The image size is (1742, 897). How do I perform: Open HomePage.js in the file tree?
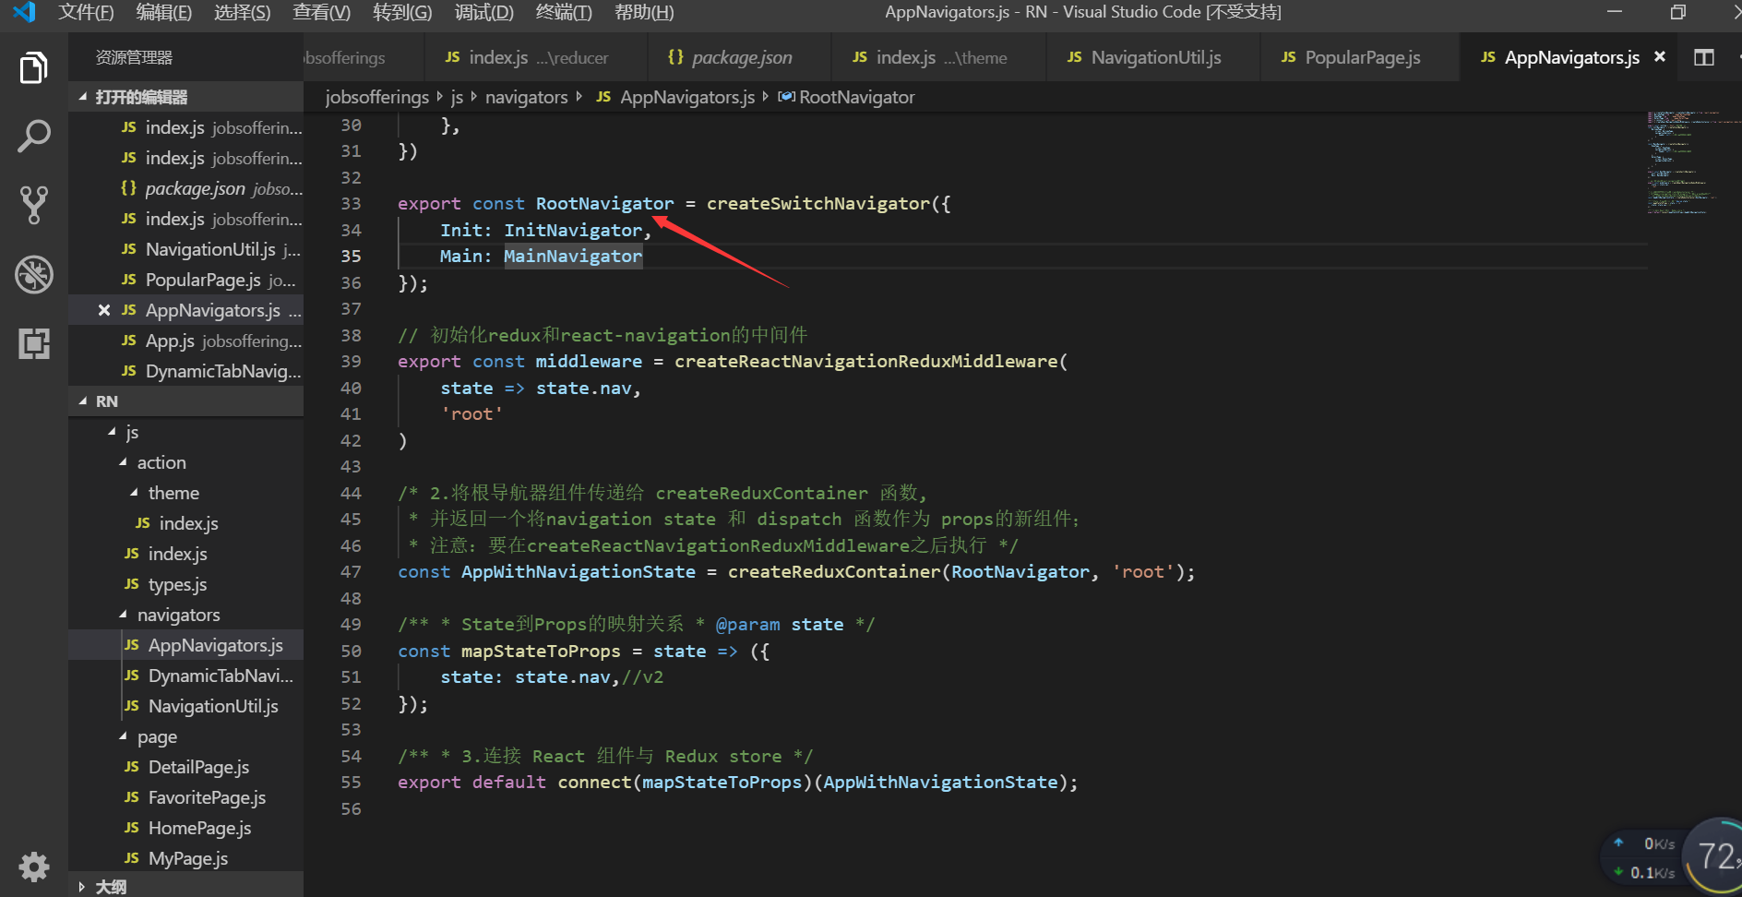[199, 828]
